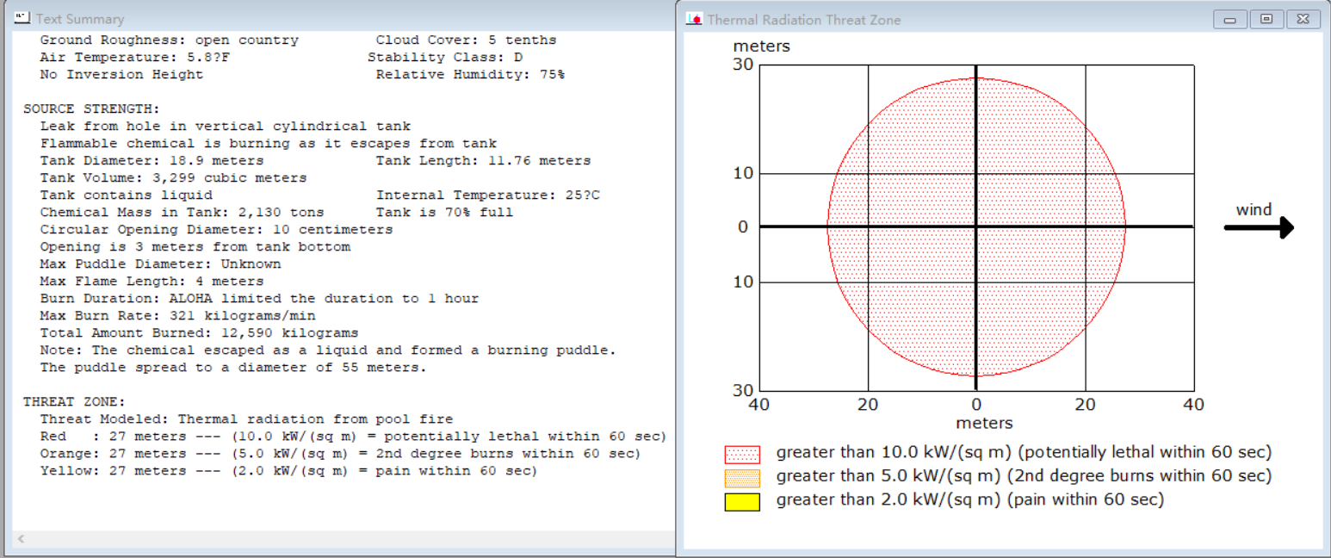Click the yellow 2.0 kW legend swatch

coord(742,502)
